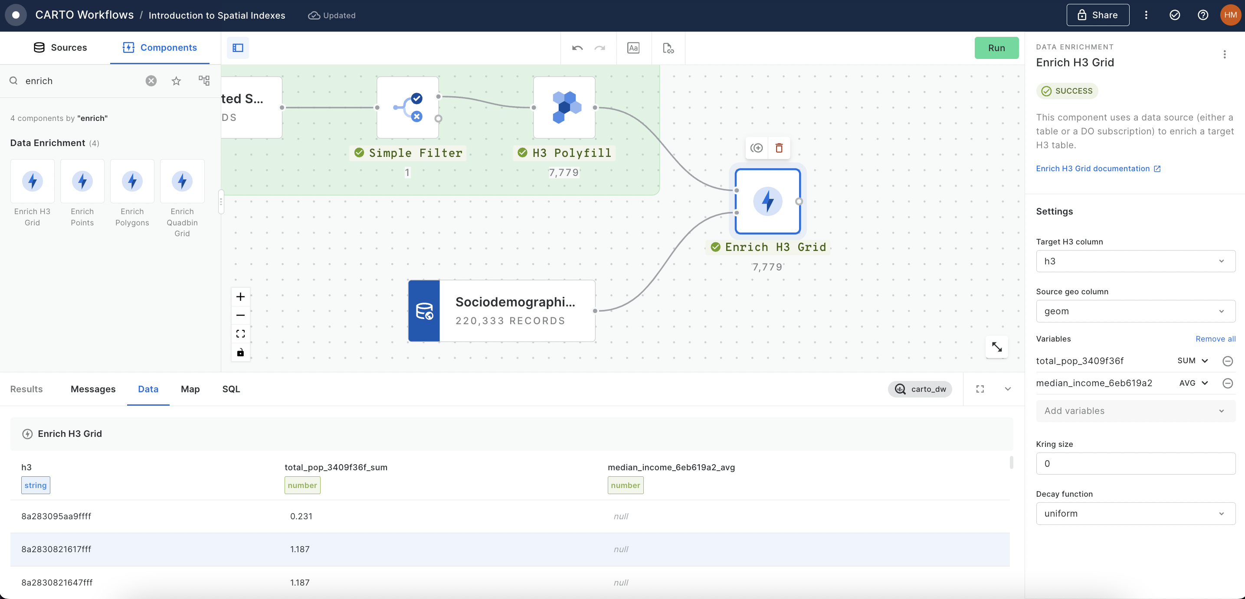The image size is (1245, 599).
Task: Expand the canvas with diagonal arrow button
Action: tap(996, 347)
